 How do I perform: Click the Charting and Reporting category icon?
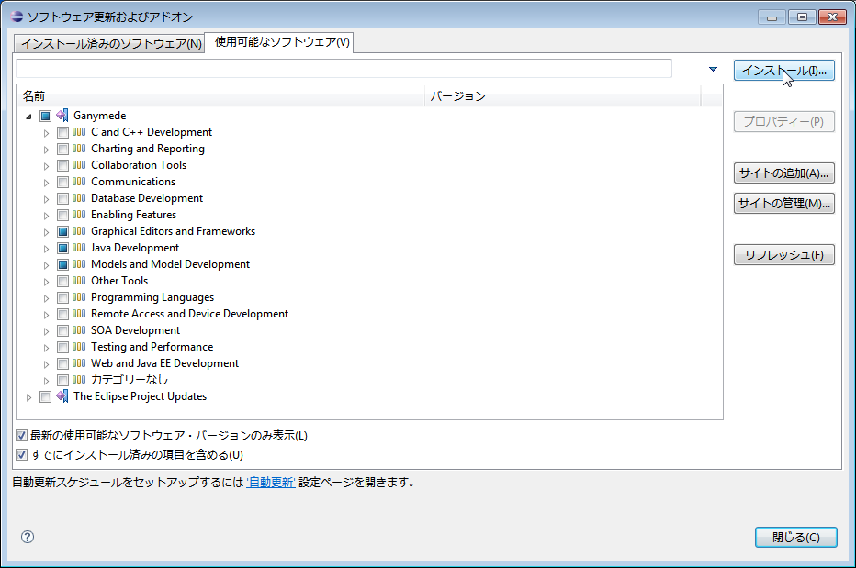click(79, 149)
